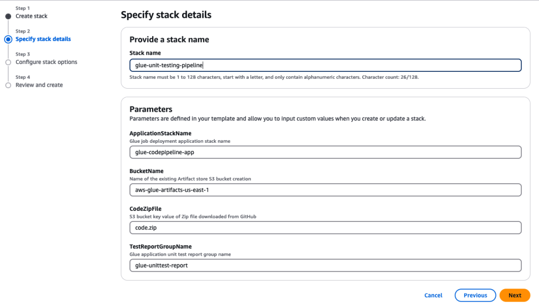The height and width of the screenshot is (308, 539).
Task: Click the Parameters section heading
Action: click(x=151, y=110)
